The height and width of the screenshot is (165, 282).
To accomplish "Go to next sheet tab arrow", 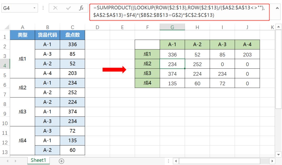I will [x=15, y=161].
